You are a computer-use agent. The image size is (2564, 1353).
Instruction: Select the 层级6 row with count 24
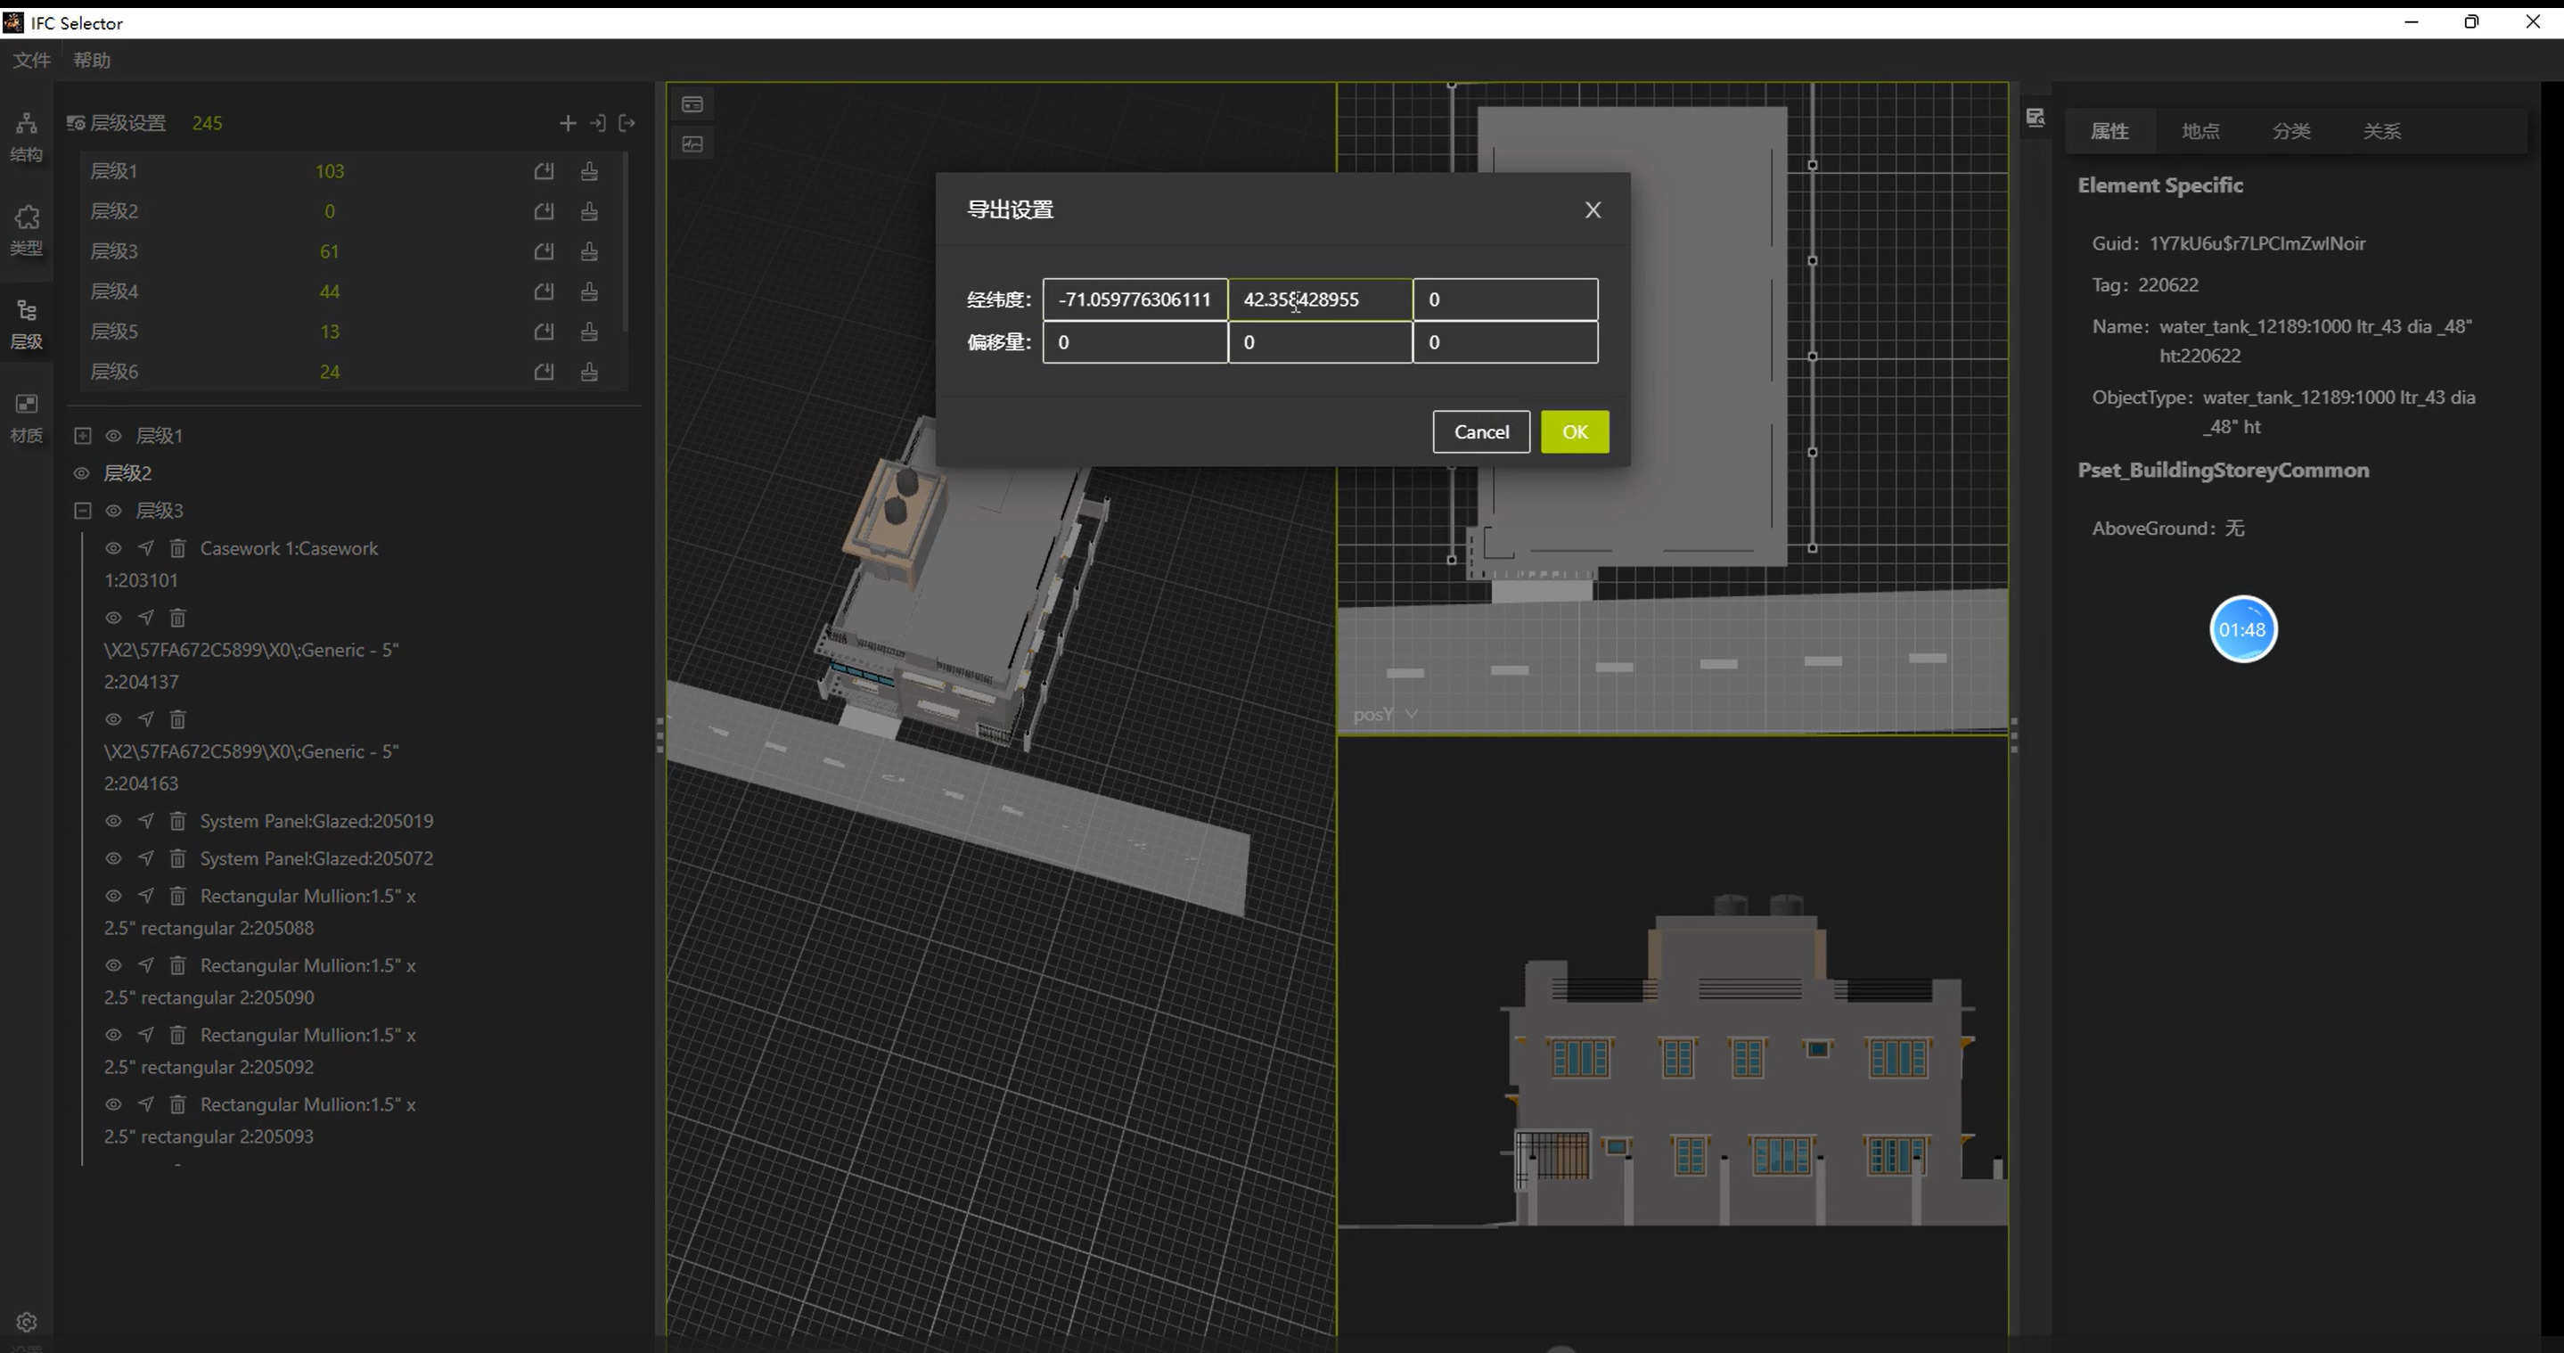coord(348,372)
